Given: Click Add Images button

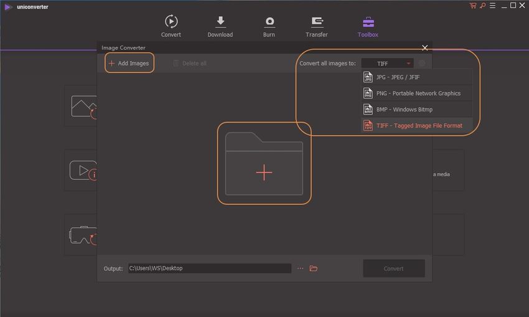Looking at the screenshot, I should [129, 63].
